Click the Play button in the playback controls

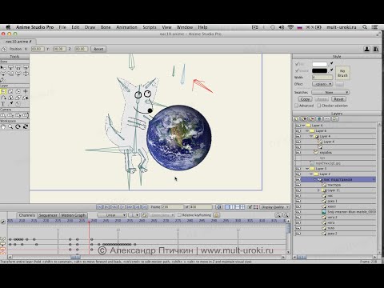(122, 207)
